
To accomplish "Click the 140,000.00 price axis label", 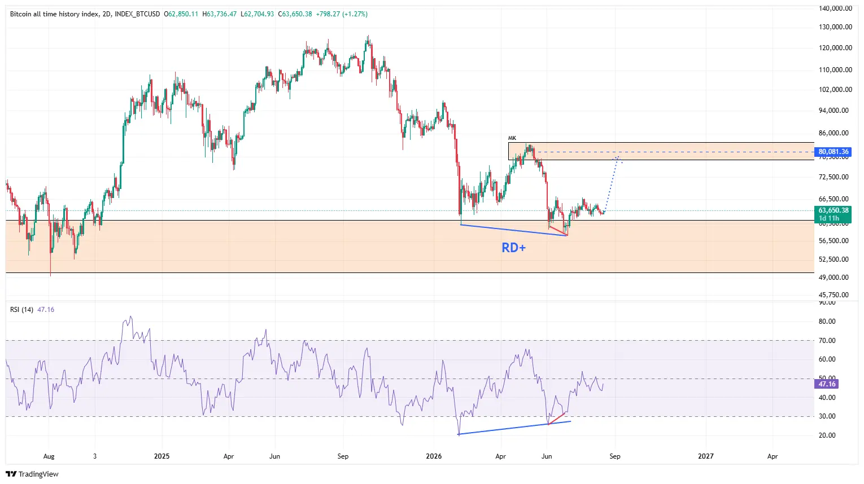I will point(835,8).
